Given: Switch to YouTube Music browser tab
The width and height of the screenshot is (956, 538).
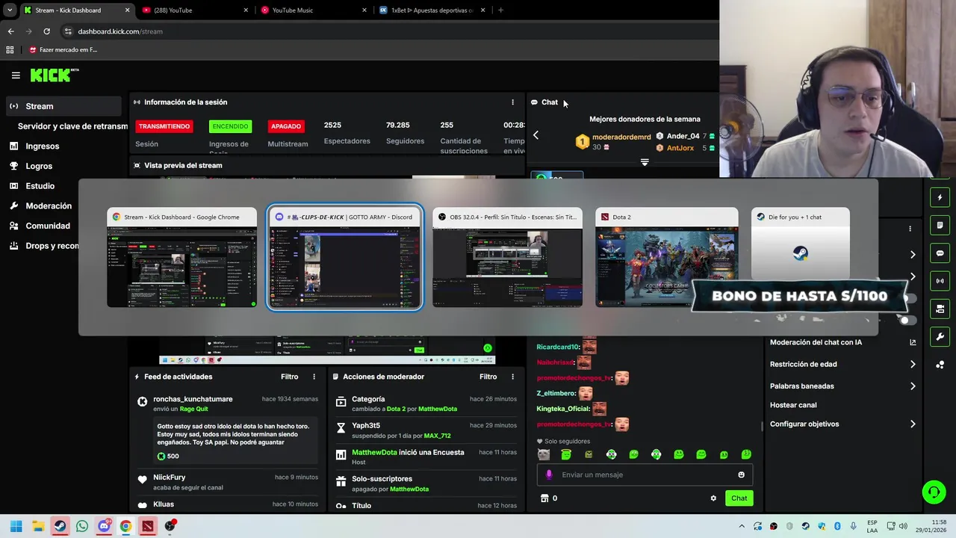Looking at the screenshot, I should point(312,10).
